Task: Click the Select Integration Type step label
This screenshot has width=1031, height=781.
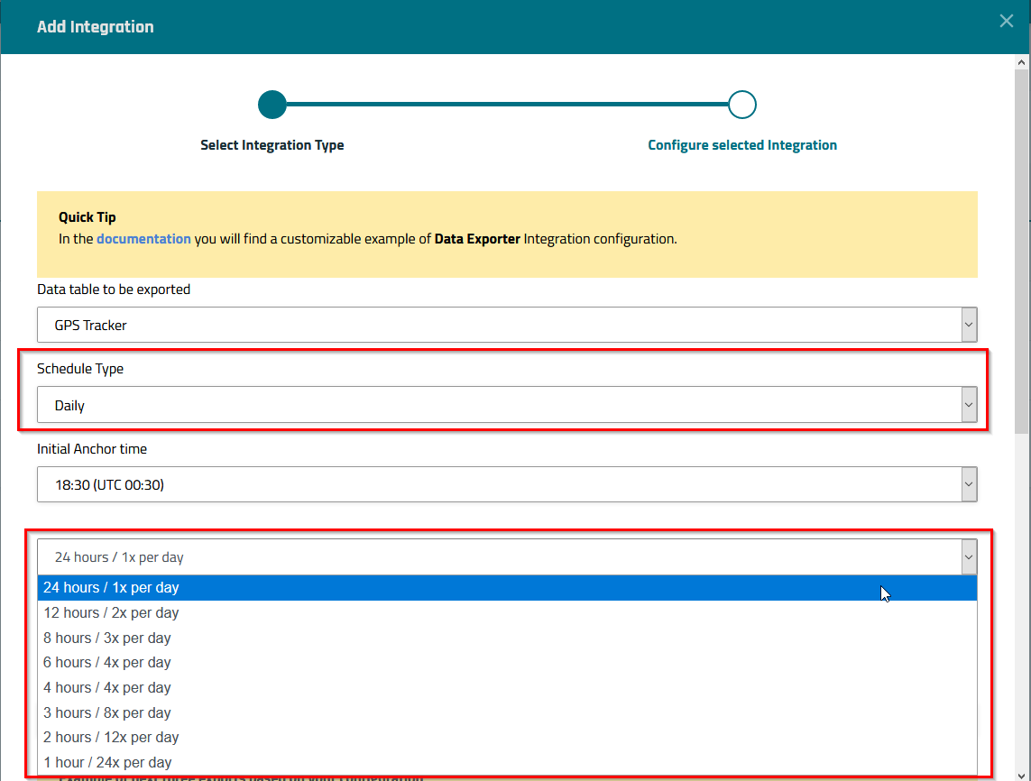Action: pos(272,145)
